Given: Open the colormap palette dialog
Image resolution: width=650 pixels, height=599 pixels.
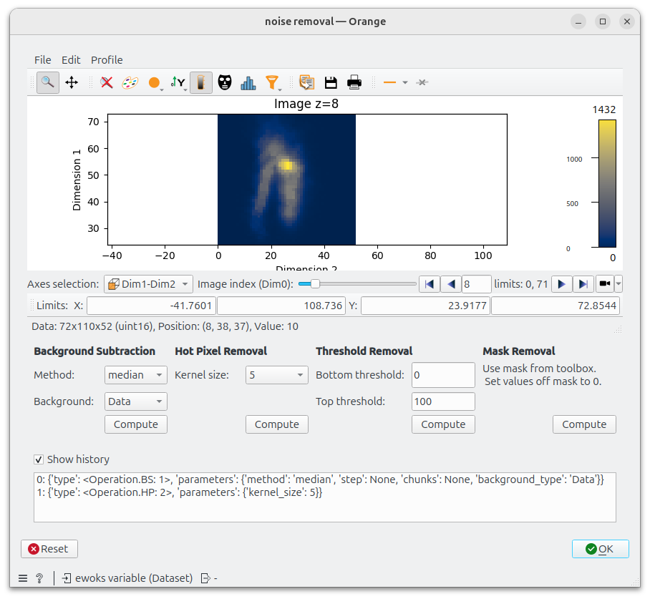Looking at the screenshot, I should [x=130, y=82].
